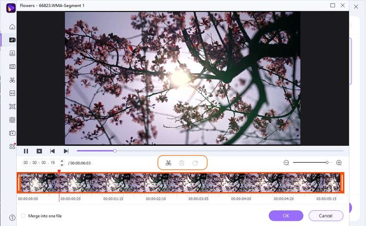Open the Help question mark icon
366x226 pixels.
tap(12, 217)
